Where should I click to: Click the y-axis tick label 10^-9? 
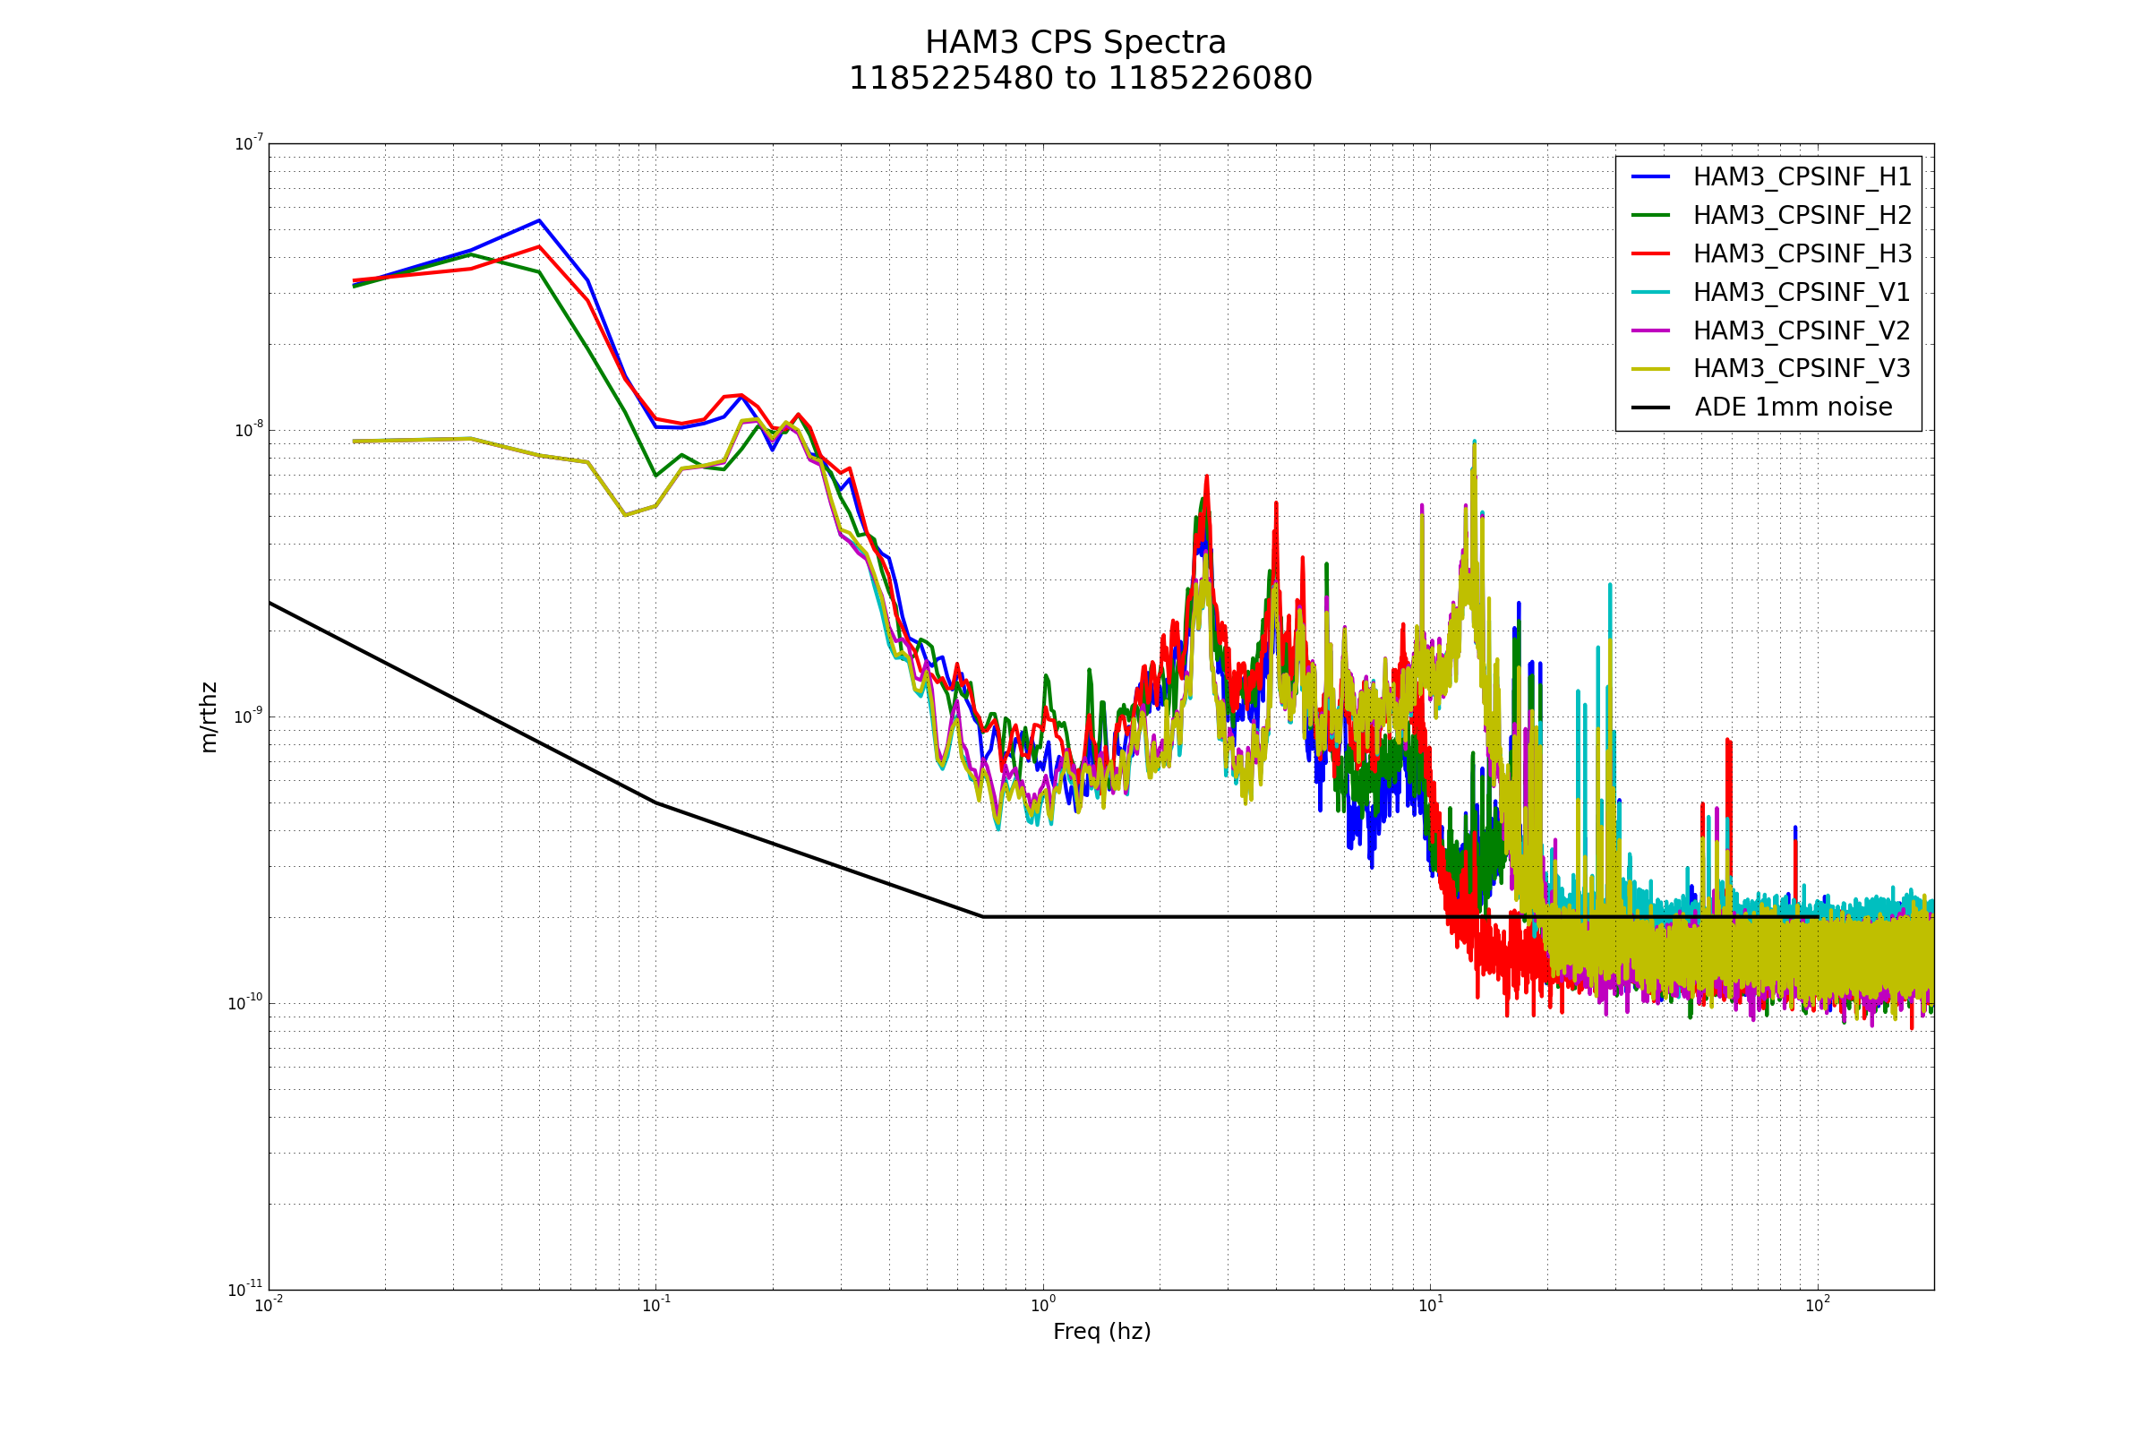[x=249, y=716]
